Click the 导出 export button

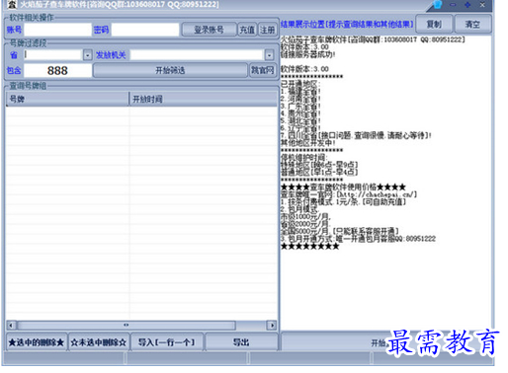[x=241, y=342]
